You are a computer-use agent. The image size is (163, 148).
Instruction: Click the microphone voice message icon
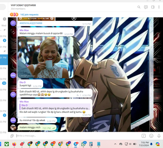pos(159,136)
